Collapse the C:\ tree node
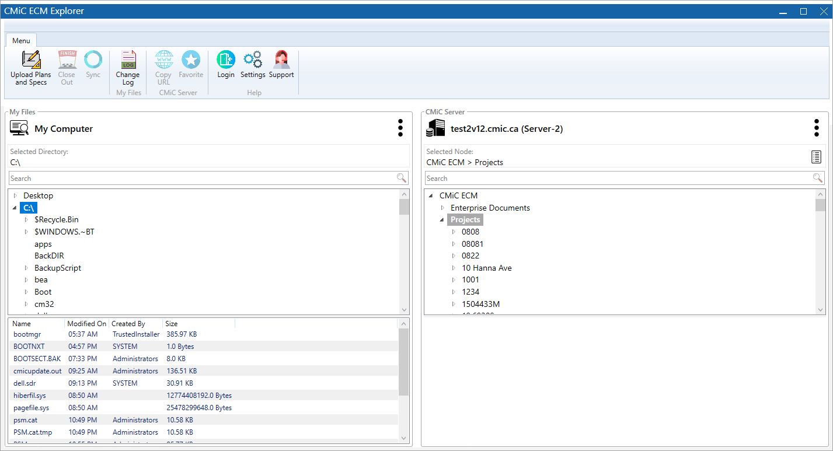The image size is (833, 451). tap(15, 208)
